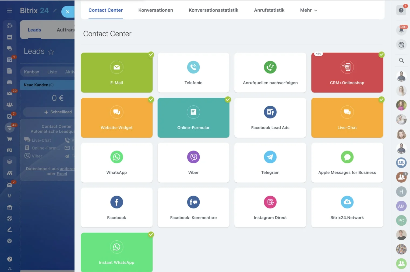The height and width of the screenshot is (272, 410).
Task: Open the Anrufstatistik tab
Action: point(269,10)
